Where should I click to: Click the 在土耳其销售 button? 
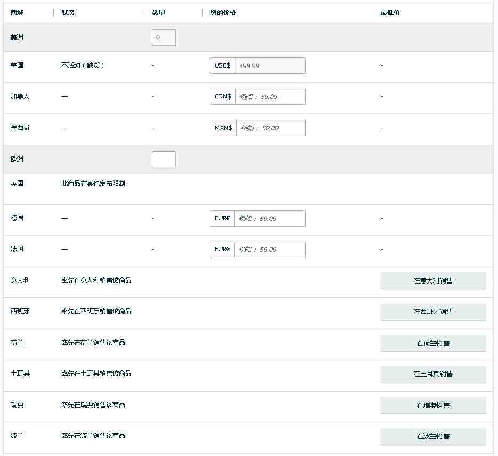433,374
